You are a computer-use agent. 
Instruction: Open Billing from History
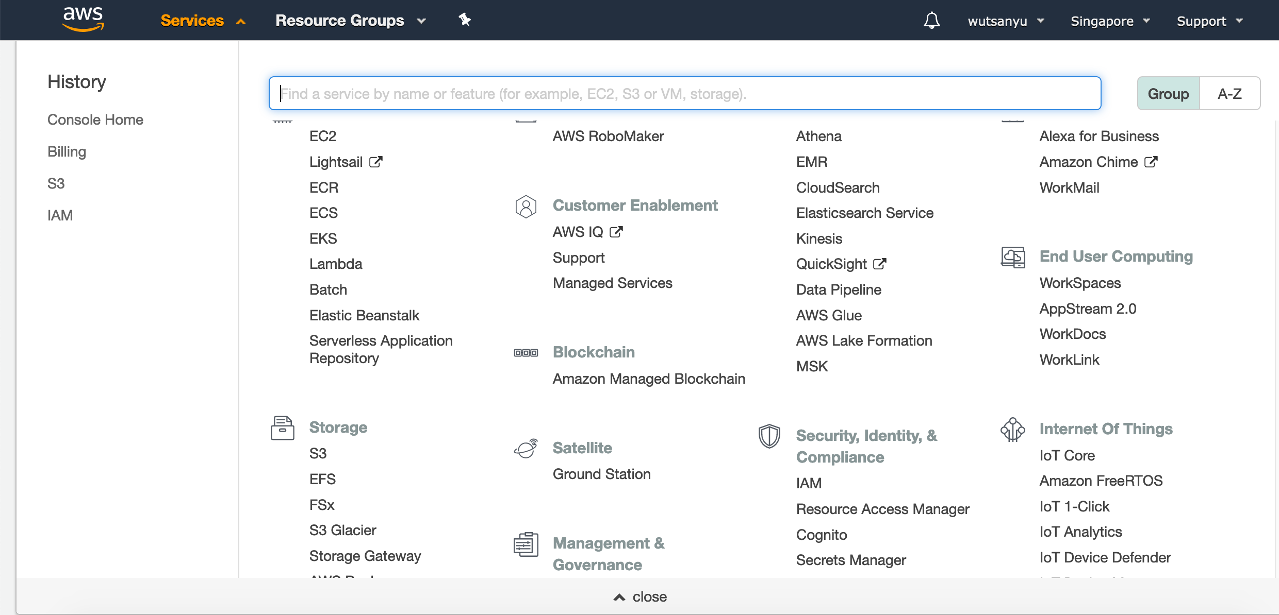(x=67, y=151)
